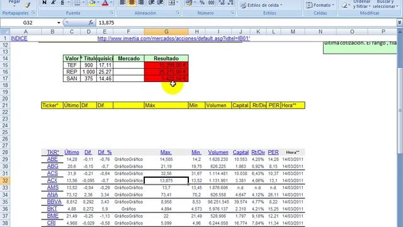Open merge cells dropdown arrow
This screenshot has width=403, height=227.
tap(177, 3)
